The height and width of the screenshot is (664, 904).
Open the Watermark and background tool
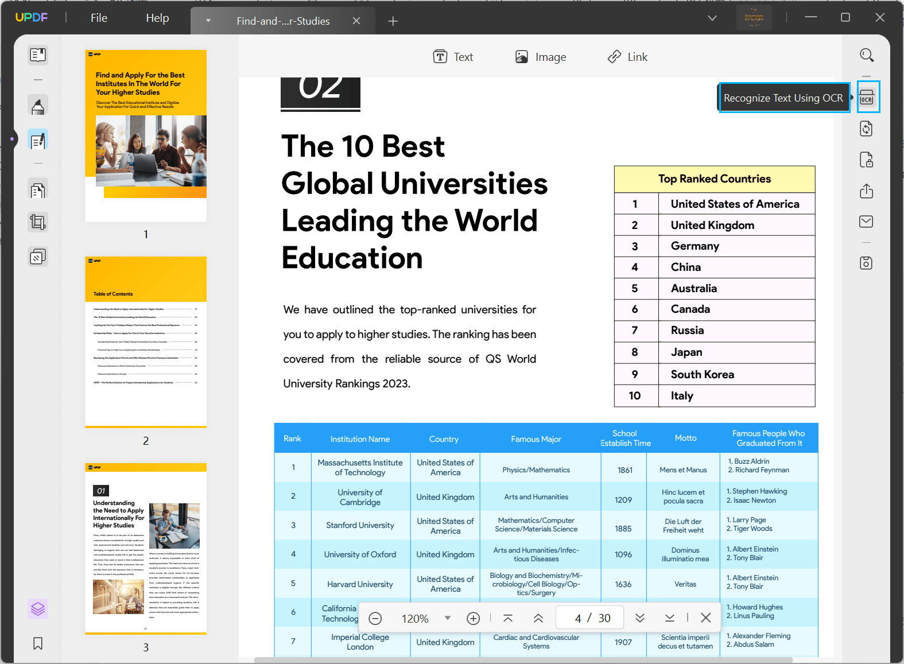pyautogui.click(x=38, y=257)
